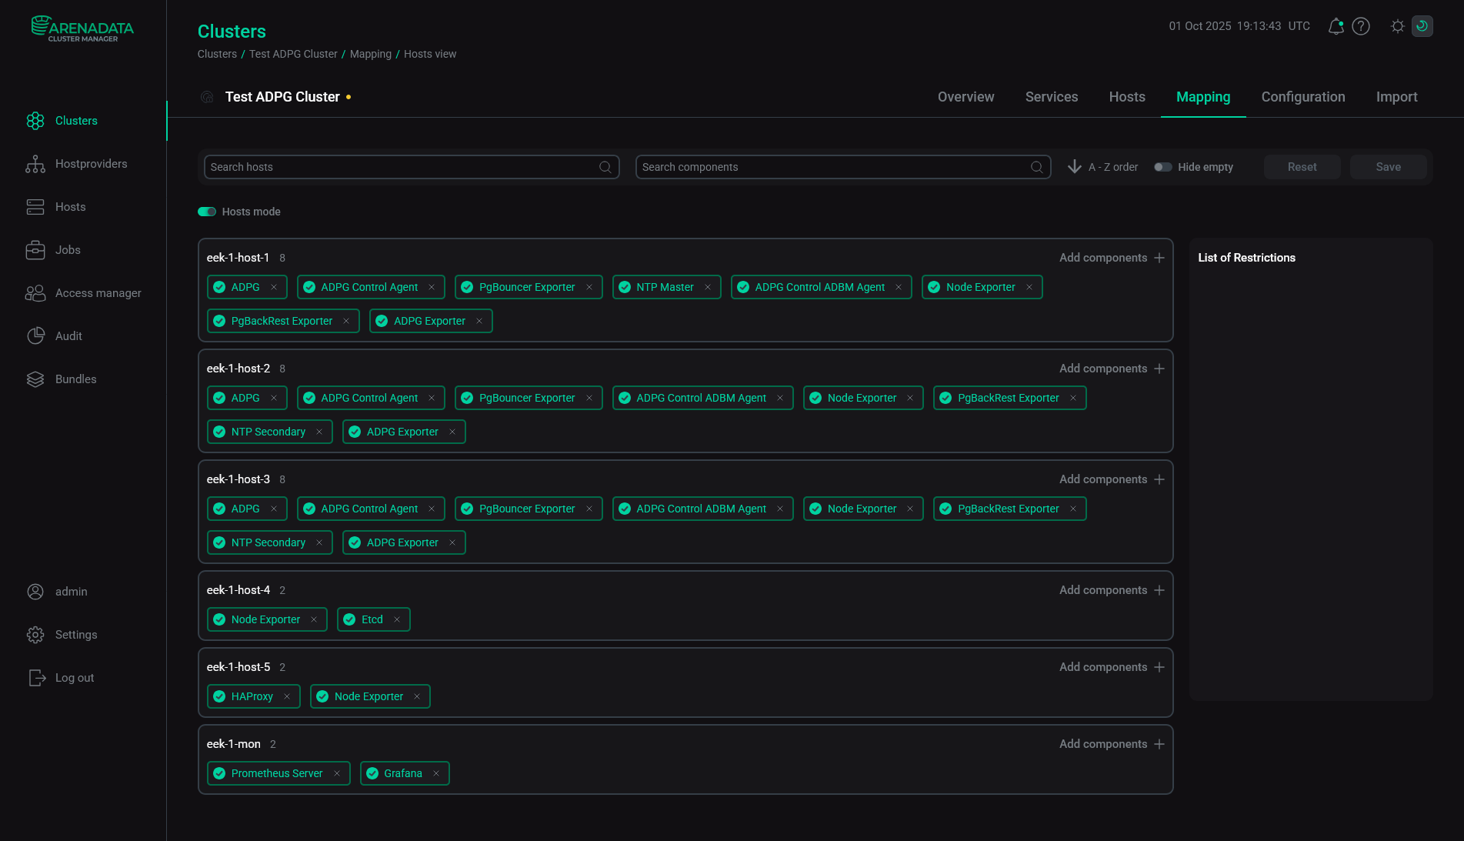
Task: Open the Clusters section in sidebar
Action: (x=76, y=121)
